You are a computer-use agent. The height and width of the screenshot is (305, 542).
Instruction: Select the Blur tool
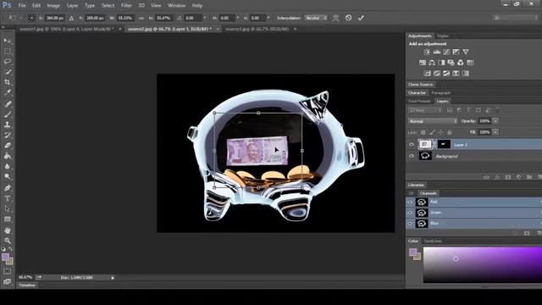point(8,166)
